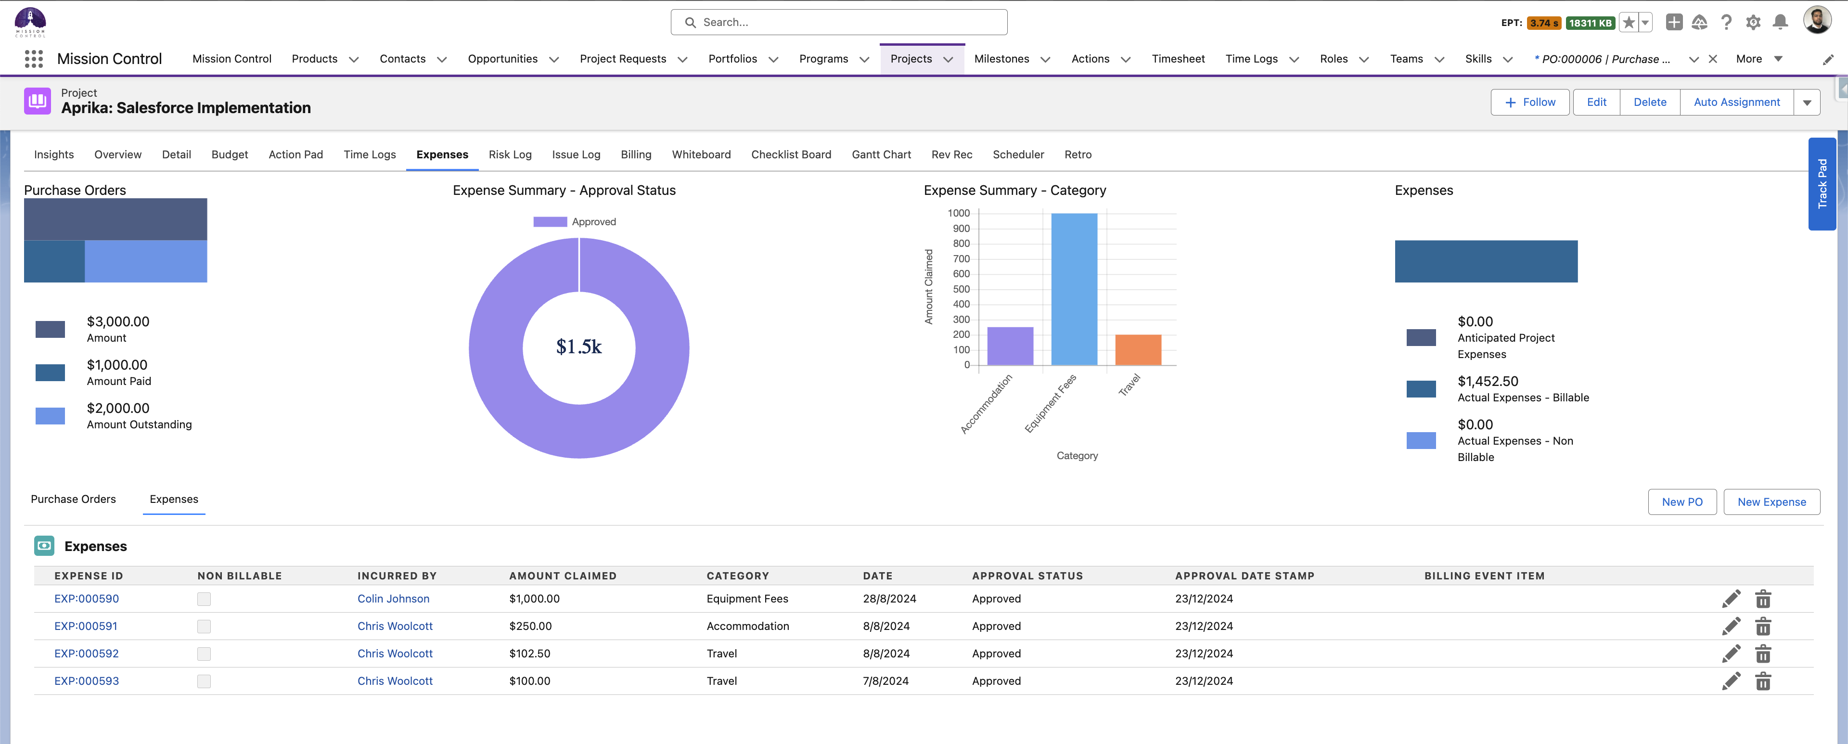Delete expense EXP:000590 with trash icon
Screen dimensions: 1848x744
click(x=1763, y=598)
